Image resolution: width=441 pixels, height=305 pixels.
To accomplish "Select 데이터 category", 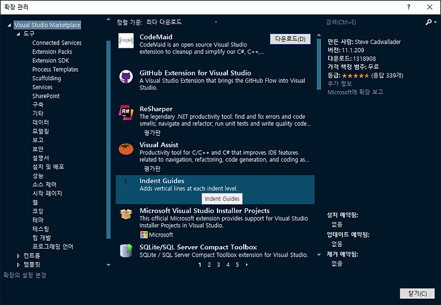I will pyautogui.click(x=40, y=122).
